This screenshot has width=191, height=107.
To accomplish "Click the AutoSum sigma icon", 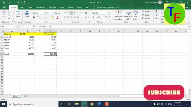I will pyautogui.click(x=156, y=12).
